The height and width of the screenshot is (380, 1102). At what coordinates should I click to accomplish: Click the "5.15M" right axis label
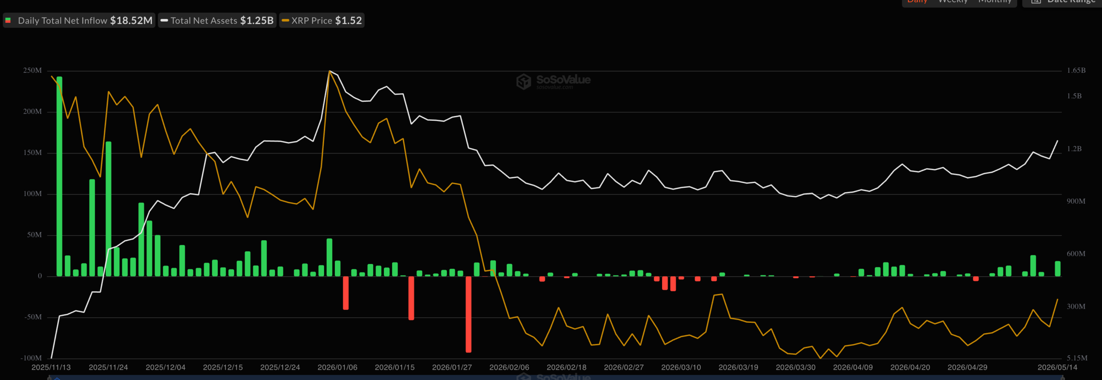pyautogui.click(x=1077, y=358)
